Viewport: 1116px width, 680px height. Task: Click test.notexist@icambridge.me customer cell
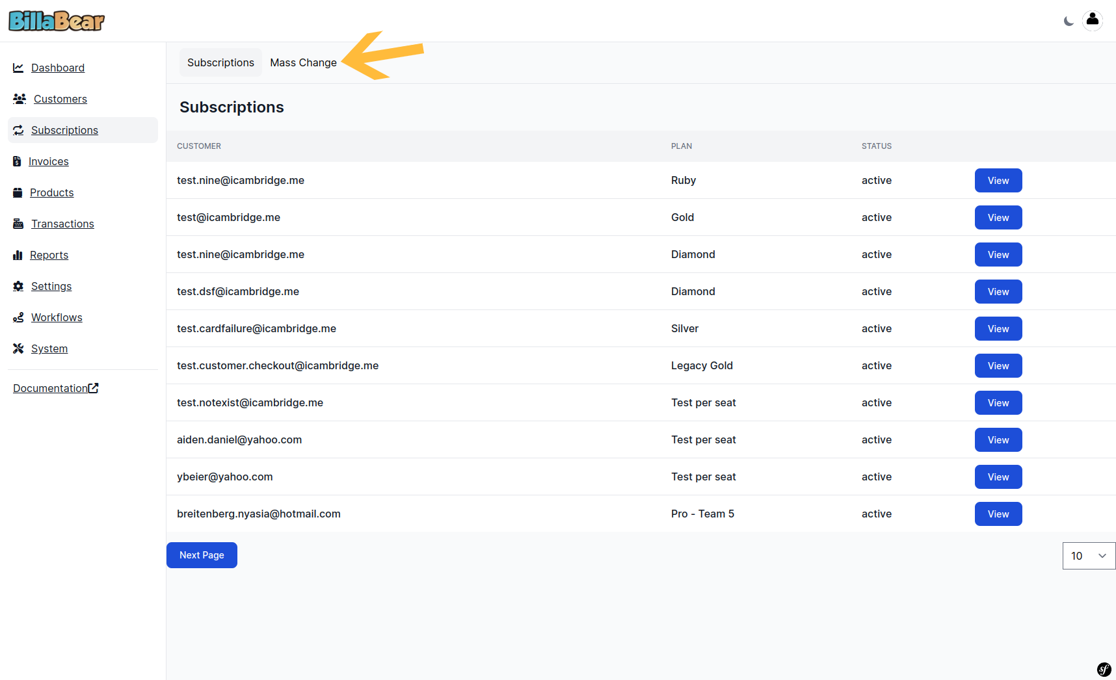(x=250, y=402)
